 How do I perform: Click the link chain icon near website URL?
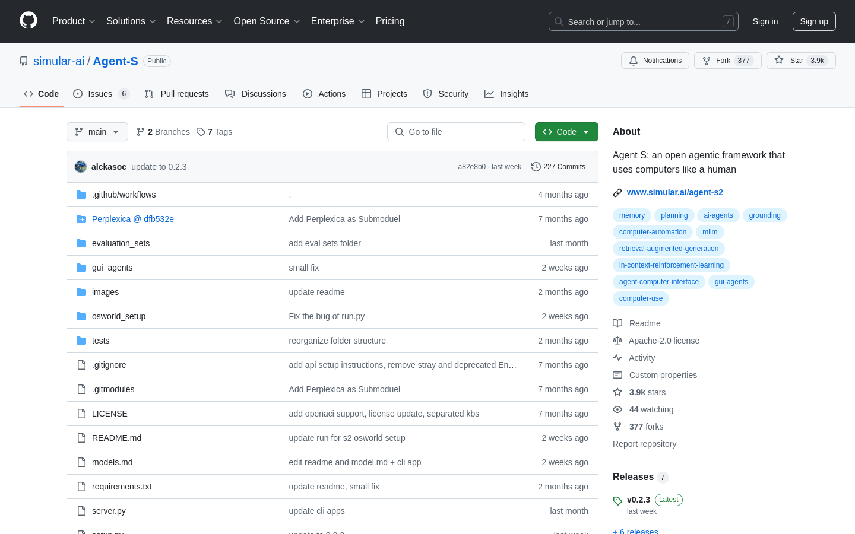point(617,192)
